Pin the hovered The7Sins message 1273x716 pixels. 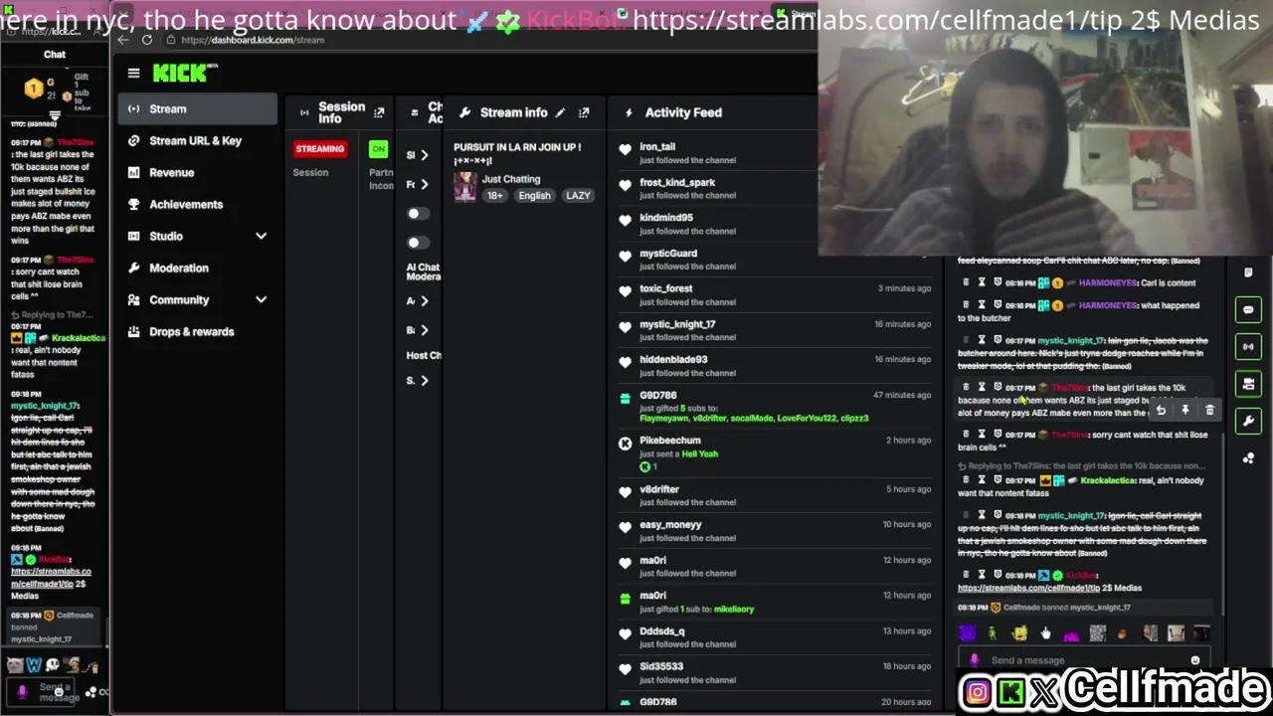pyautogui.click(x=1184, y=410)
